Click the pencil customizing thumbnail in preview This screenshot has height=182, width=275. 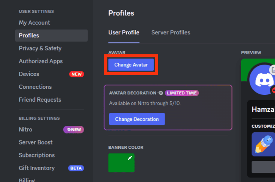263,144
